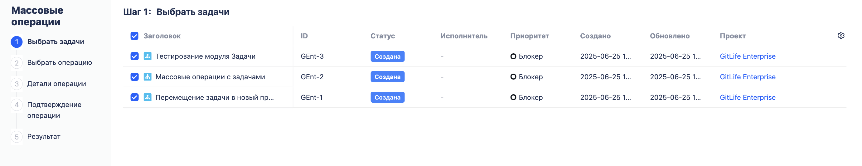Go to the Результат step
862x166 pixels.
[x=44, y=137]
